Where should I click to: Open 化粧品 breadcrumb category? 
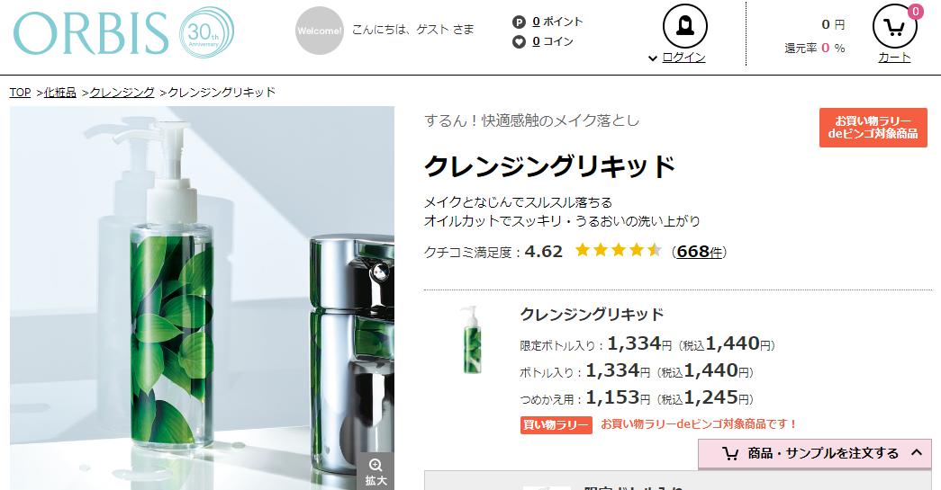(x=60, y=93)
